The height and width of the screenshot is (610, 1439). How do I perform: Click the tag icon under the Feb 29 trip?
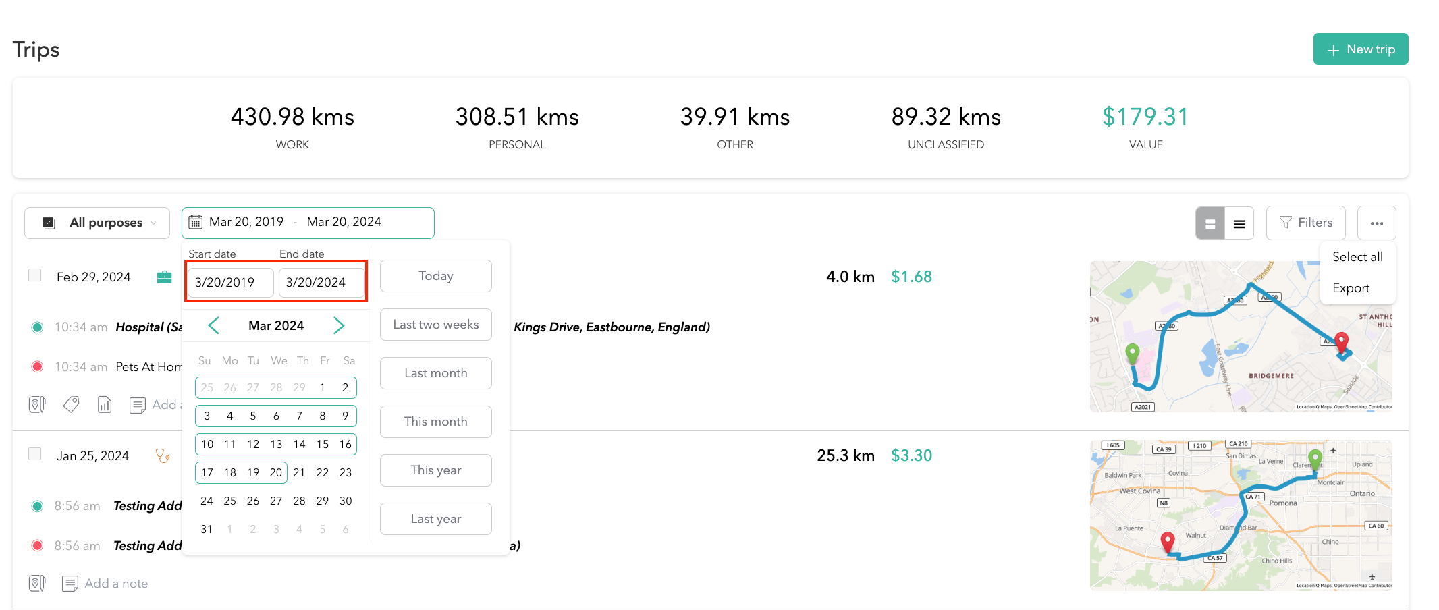click(x=70, y=404)
